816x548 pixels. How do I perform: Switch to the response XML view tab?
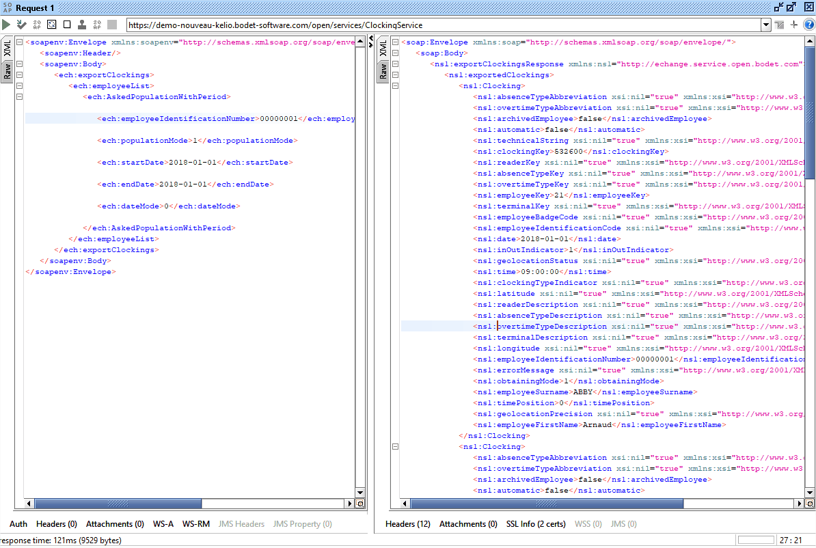pos(383,49)
